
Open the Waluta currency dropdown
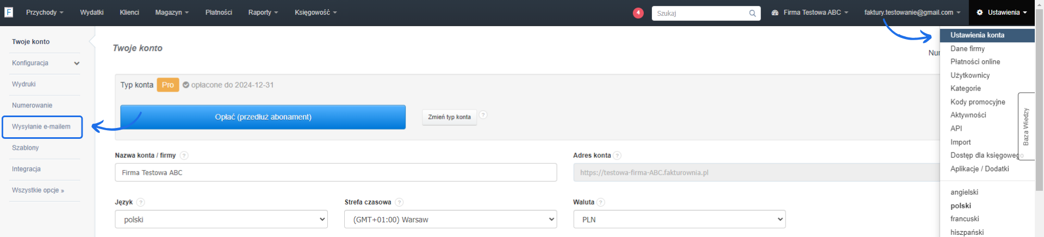click(x=680, y=220)
